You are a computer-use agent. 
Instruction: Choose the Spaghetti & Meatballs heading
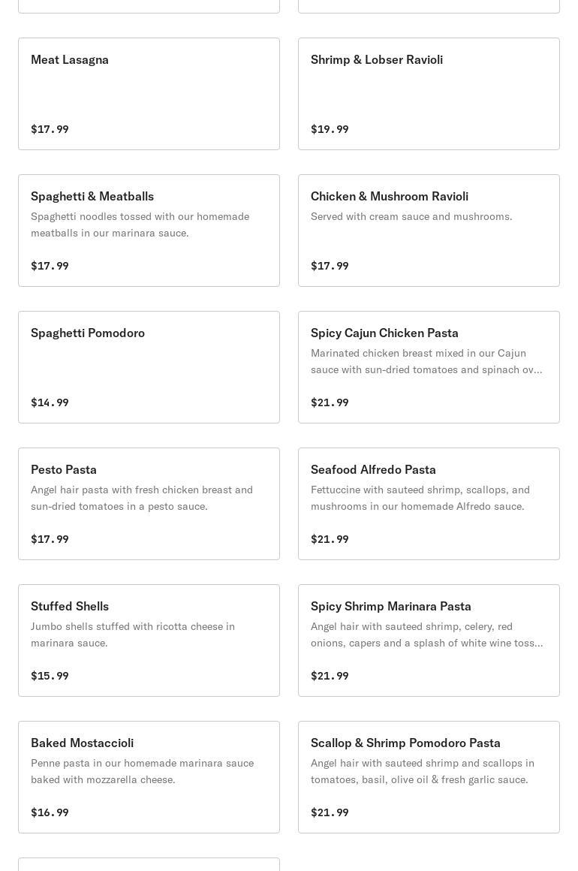(x=92, y=197)
